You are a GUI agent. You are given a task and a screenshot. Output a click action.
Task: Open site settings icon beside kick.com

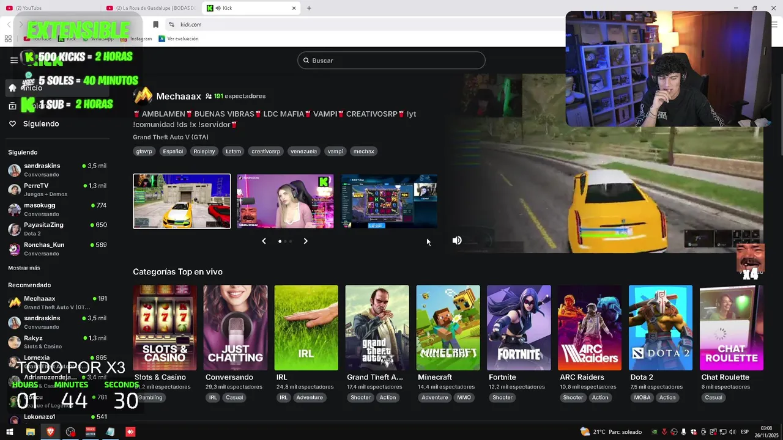tap(171, 24)
